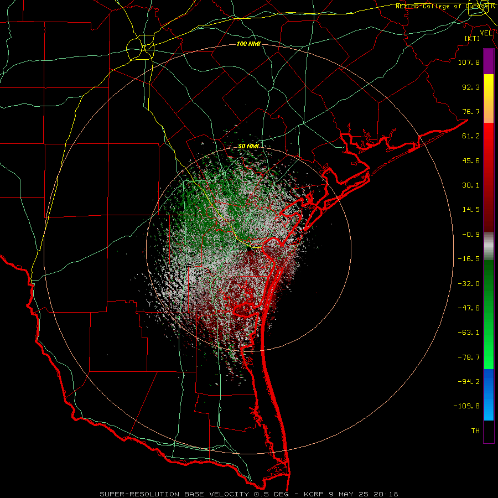Click the yellow-orange segment of the color bar

point(489,98)
